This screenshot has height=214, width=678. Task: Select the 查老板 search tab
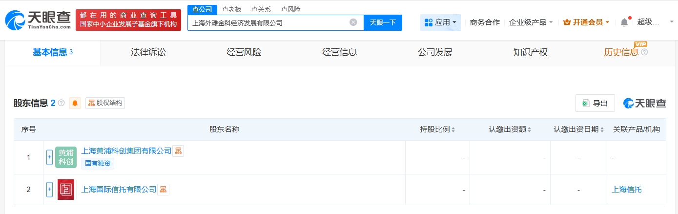click(232, 9)
